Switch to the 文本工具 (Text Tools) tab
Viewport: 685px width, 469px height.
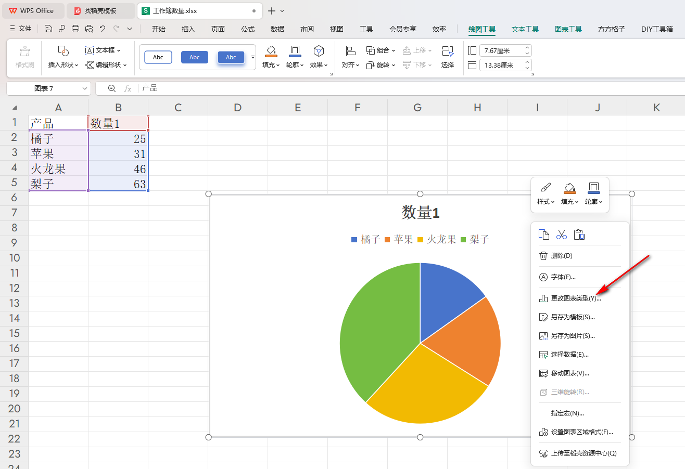tap(525, 29)
